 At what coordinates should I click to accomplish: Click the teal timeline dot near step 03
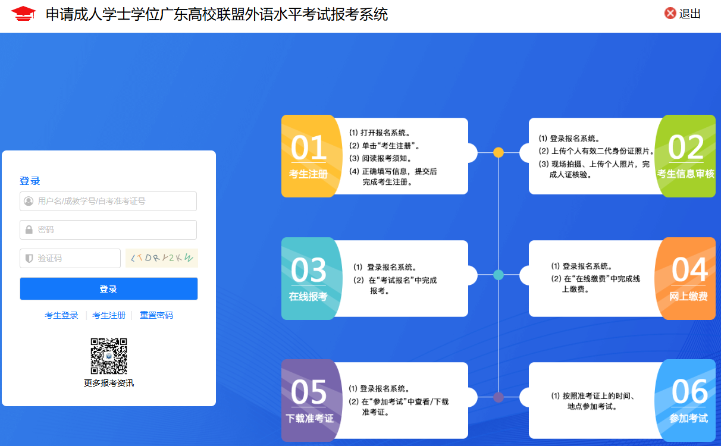(x=499, y=275)
